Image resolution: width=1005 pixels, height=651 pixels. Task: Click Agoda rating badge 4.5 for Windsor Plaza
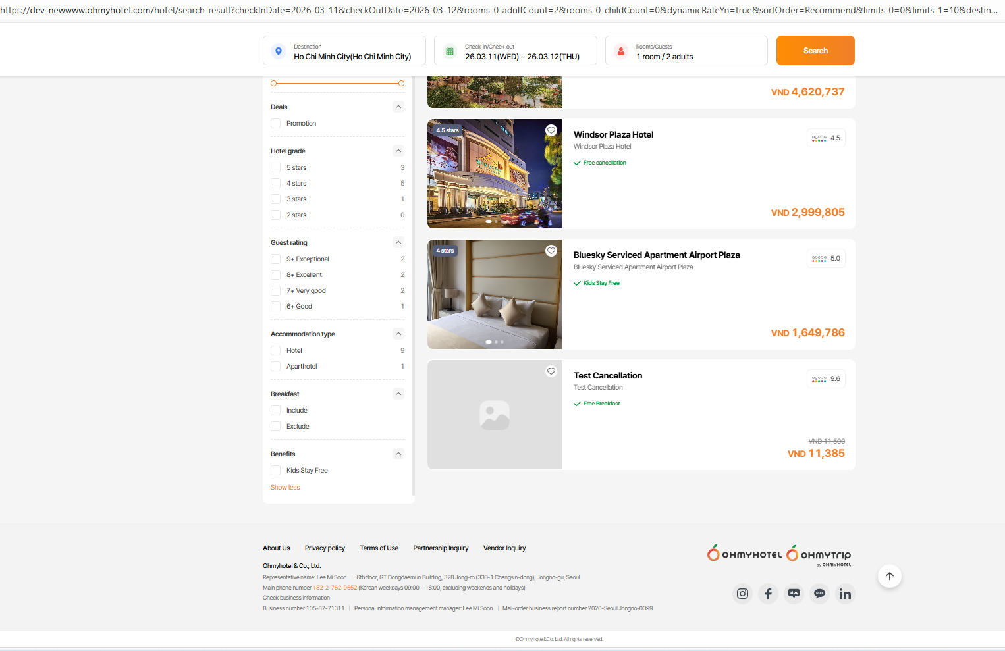tap(826, 138)
